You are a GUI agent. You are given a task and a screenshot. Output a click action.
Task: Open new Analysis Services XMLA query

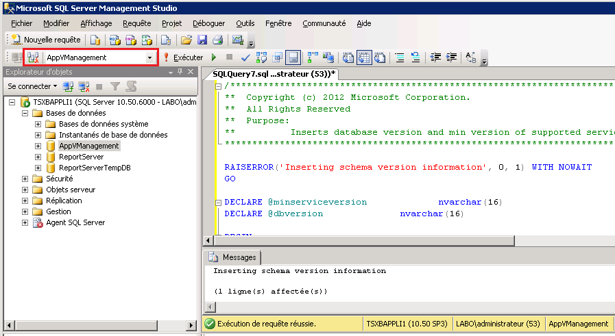point(147,40)
